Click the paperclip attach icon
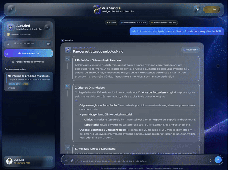228x170 pixels. (x=72, y=161)
